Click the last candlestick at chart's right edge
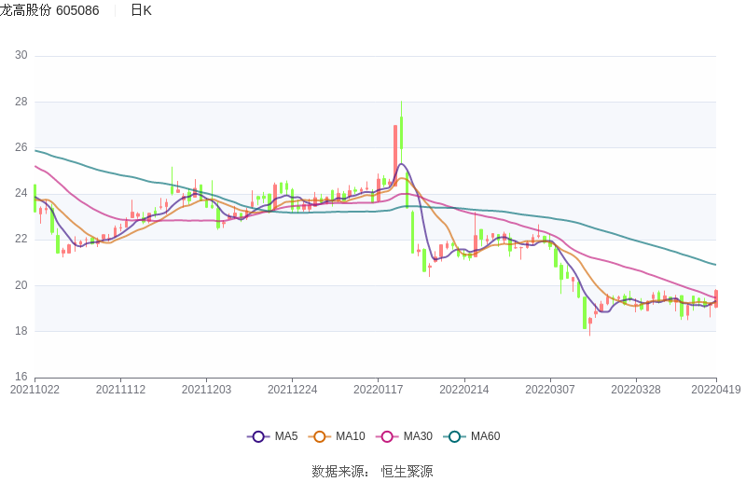 [x=715, y=298]
